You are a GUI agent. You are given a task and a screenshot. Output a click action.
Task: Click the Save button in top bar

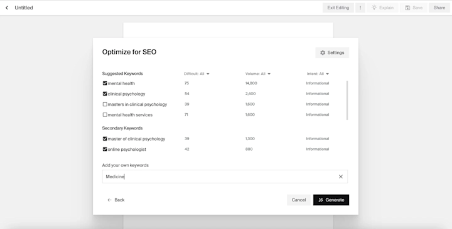(x=414, y=8)
